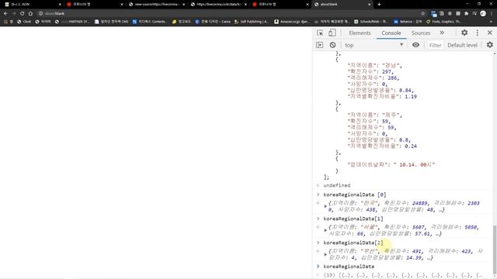Open the top JavaScript context dropdown

(x=374, y=45)
